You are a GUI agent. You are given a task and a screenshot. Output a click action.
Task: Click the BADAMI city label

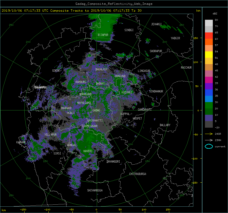pos(100,84)
